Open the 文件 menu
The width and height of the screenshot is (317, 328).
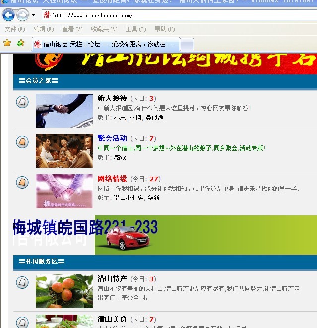point(14,29)
